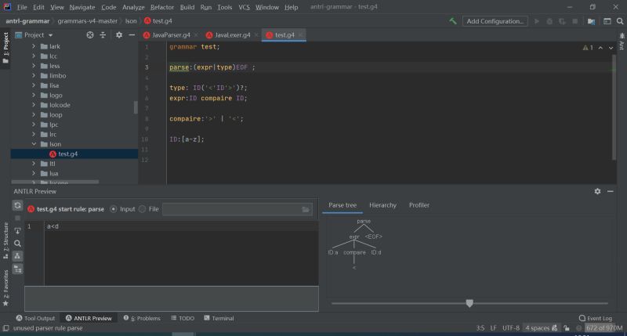Screen dimensions: 627x336
Task: Toggle the Favorites side tool window
Action: 5,287
